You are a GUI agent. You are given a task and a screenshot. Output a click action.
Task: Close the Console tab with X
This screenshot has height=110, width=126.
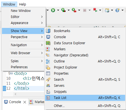tap(25, 102)
